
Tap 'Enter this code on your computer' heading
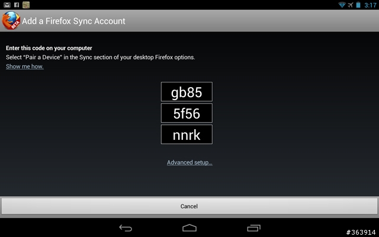[49, 48]
